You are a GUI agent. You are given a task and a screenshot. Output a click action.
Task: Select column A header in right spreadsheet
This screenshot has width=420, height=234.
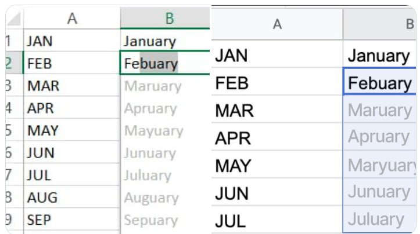pyautogui.click(x=277, y=24)
